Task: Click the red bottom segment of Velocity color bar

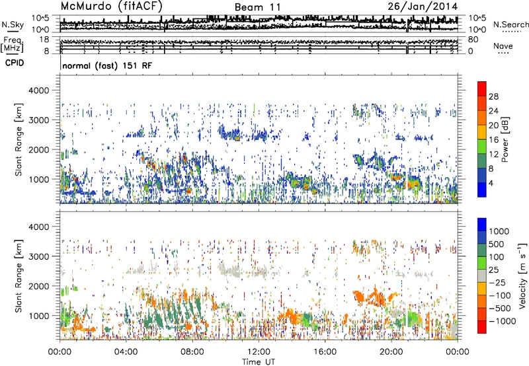Action: click(482, 327)
